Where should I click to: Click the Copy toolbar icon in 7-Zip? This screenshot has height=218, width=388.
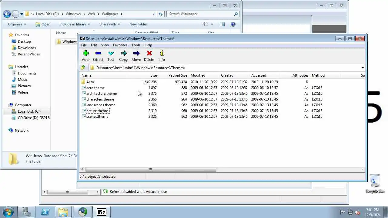coord(123,53)
